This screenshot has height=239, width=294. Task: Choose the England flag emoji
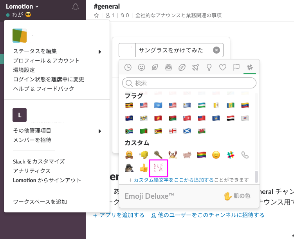(173, 131)
